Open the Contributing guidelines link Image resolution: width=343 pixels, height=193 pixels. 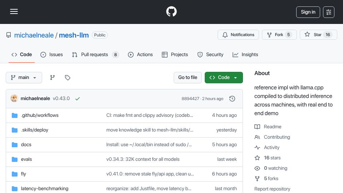click(272, 137)
